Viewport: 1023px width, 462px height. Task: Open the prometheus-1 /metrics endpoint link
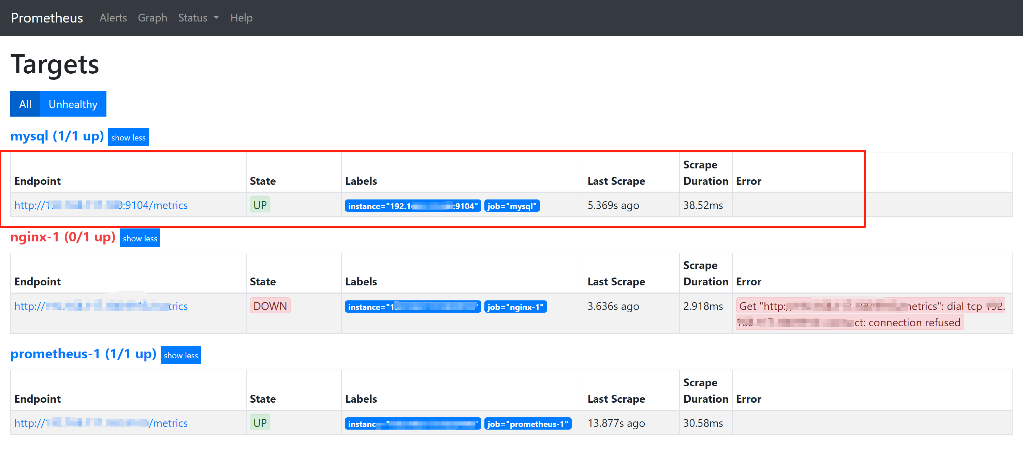[101, 423]
